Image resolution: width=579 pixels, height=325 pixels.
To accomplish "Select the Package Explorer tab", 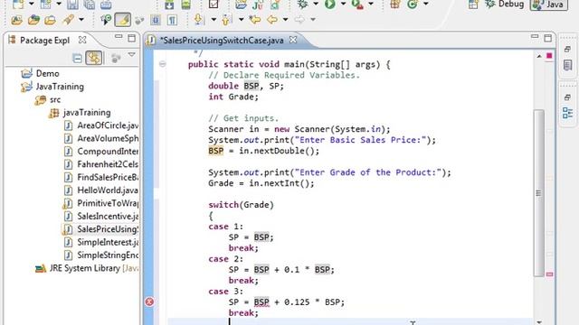I will (x=44, y=40).
